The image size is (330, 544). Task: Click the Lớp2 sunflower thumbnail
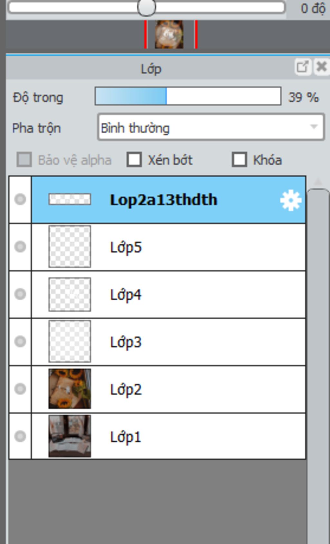pos(70,389)
